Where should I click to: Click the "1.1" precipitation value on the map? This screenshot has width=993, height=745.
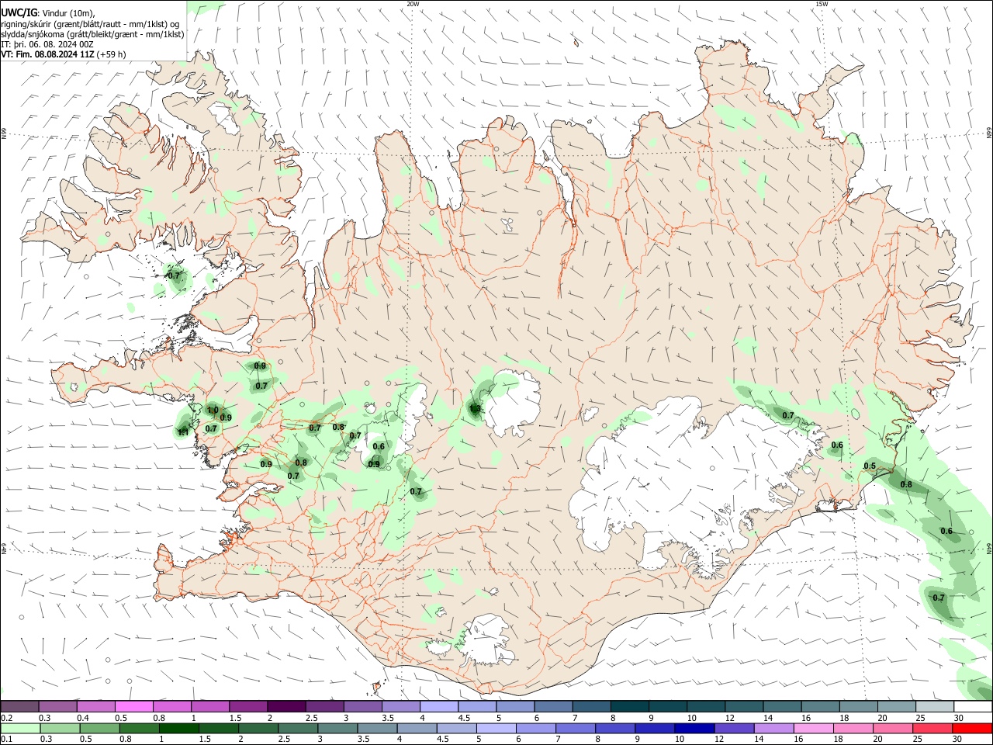pyautogui.click(x=184, y=431)
